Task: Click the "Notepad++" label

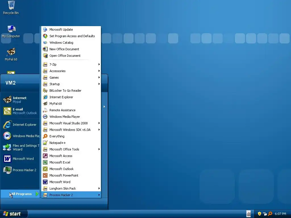Action: pos(57,143)
